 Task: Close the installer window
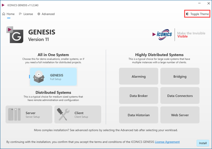click(x=209, y=3)
